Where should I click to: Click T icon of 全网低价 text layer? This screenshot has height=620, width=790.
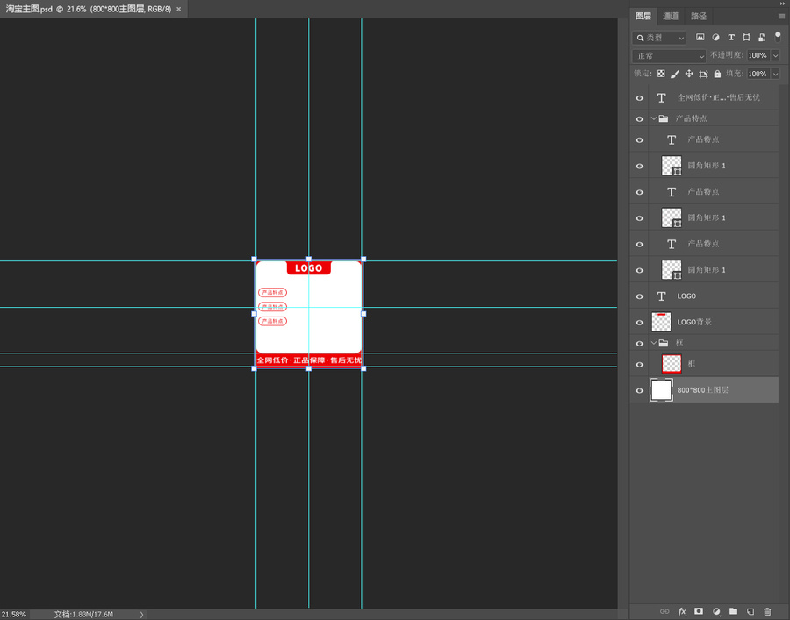click(x=662, y=98)
